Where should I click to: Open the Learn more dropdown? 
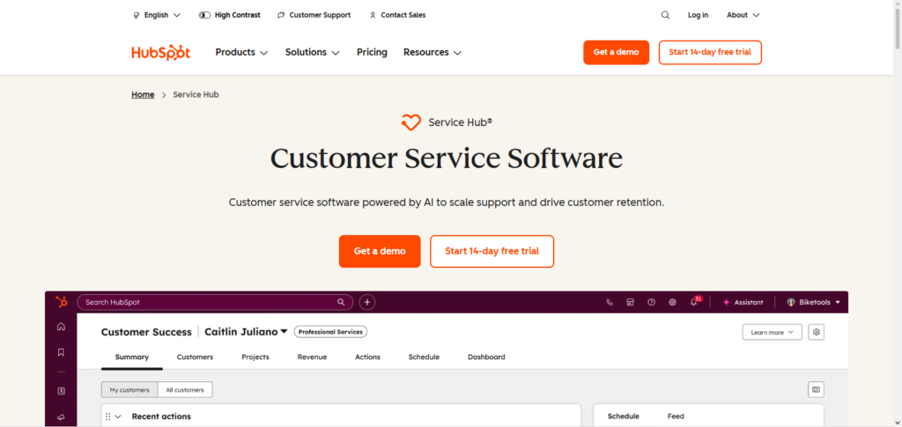[x=772, y=332]
